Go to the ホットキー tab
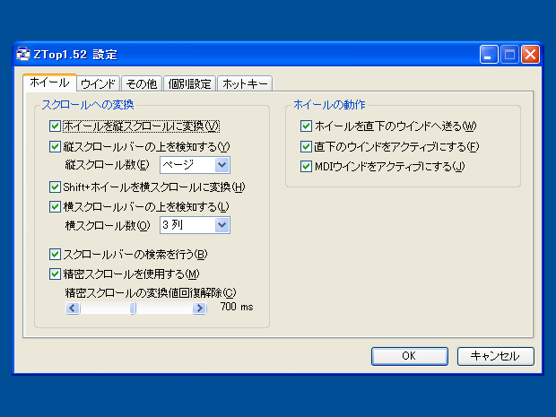 [245, 83]
